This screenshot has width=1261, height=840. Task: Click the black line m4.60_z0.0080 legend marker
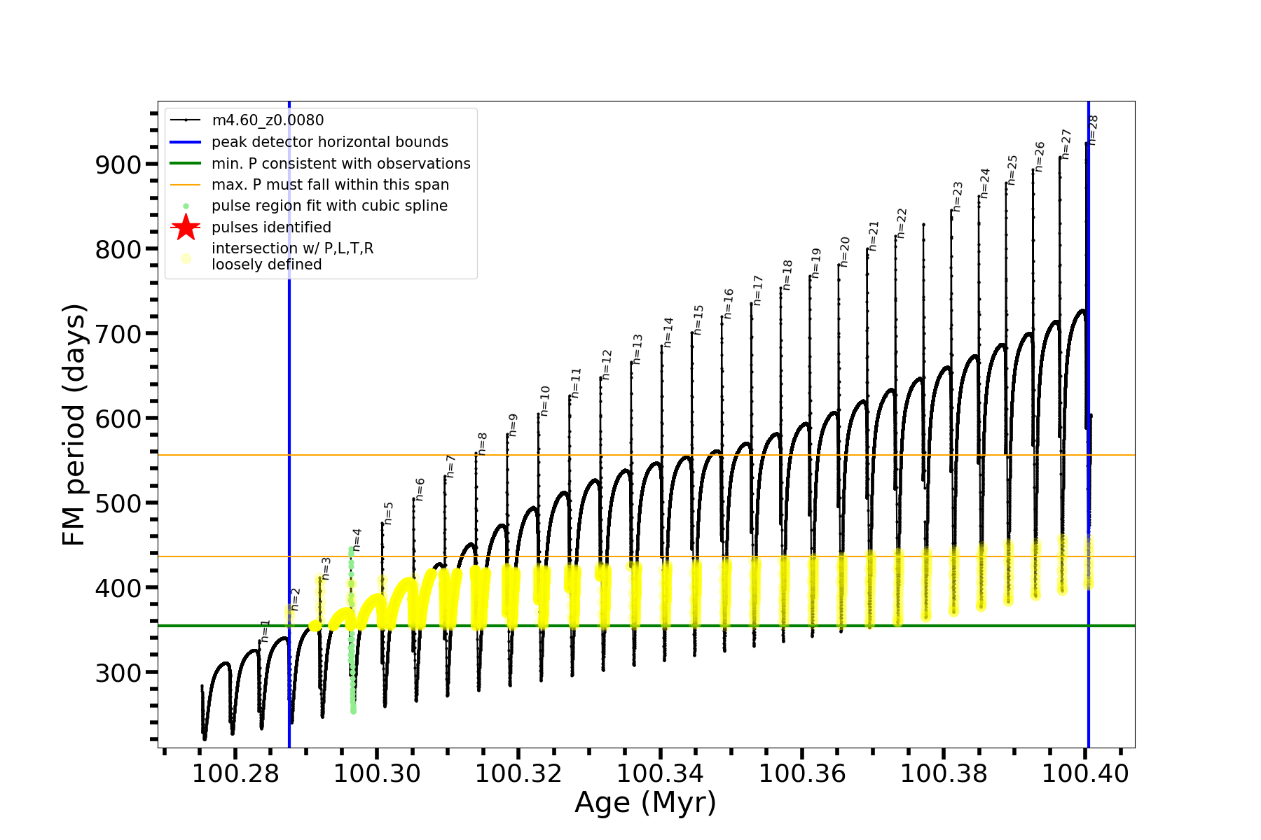pyautogui.click(x=186, y=120)
